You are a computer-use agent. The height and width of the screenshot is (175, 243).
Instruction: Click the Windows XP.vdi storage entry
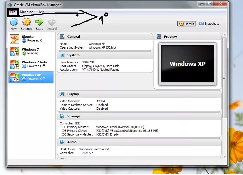pyautogui.click(x=120, y=127)
